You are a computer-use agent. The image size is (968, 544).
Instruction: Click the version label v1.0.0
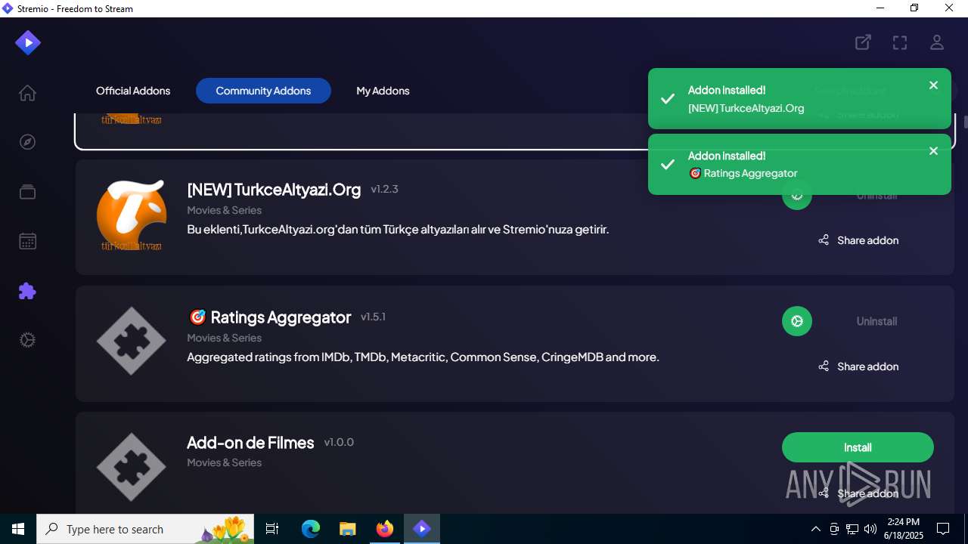339,442
